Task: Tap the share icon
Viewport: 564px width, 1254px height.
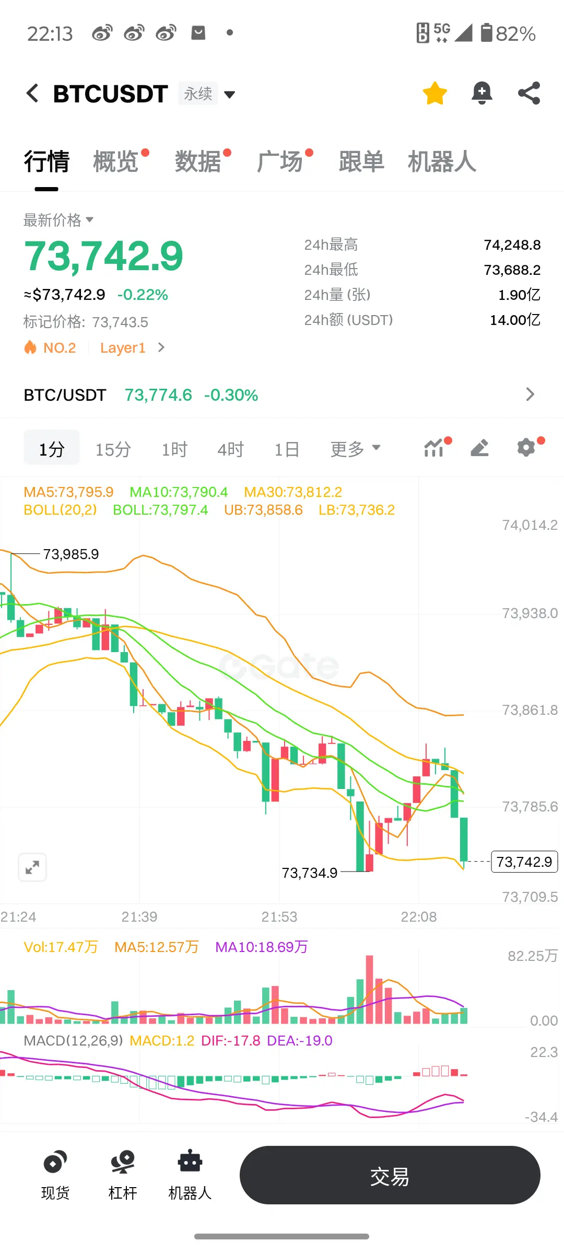Action: (x=528, y=94)
